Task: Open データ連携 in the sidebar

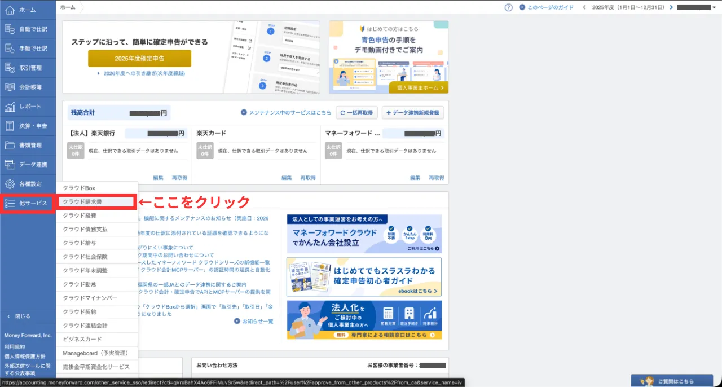Action: [x=28, y=164]
